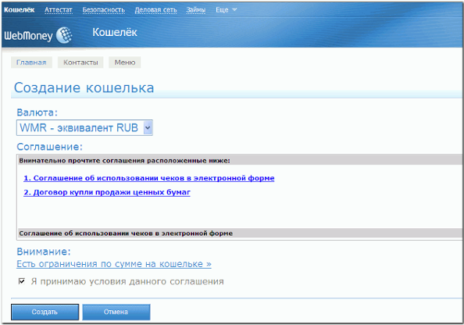
Task: Switch to the Контакты tab
Action: 80,62
